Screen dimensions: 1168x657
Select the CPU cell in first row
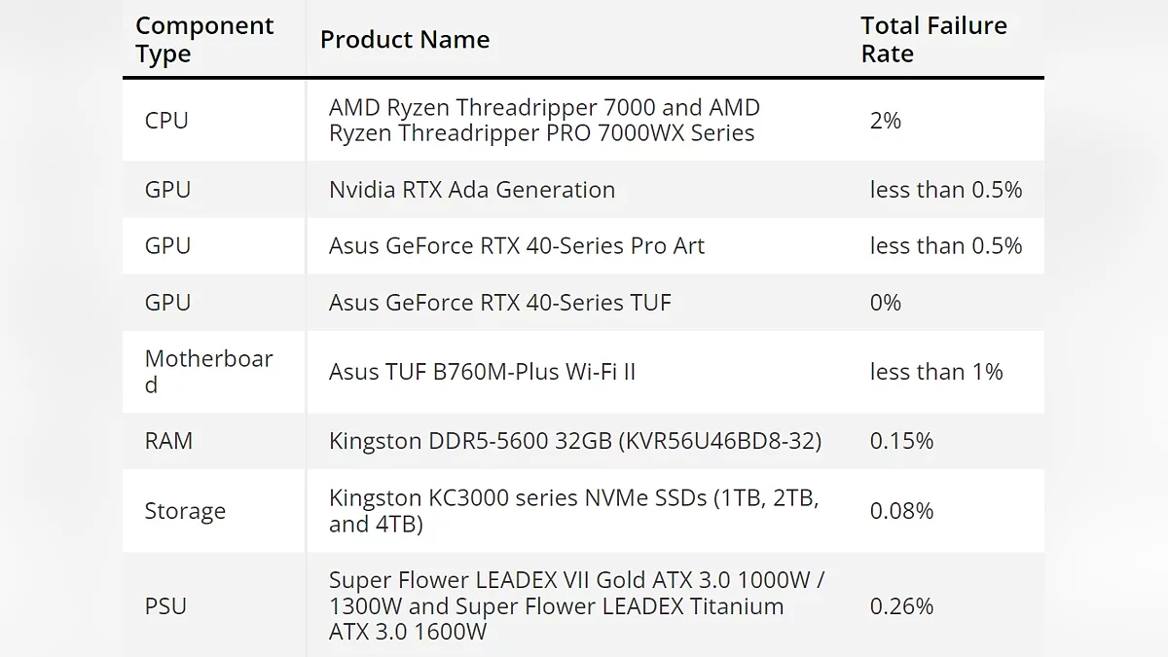pos(166,121)
